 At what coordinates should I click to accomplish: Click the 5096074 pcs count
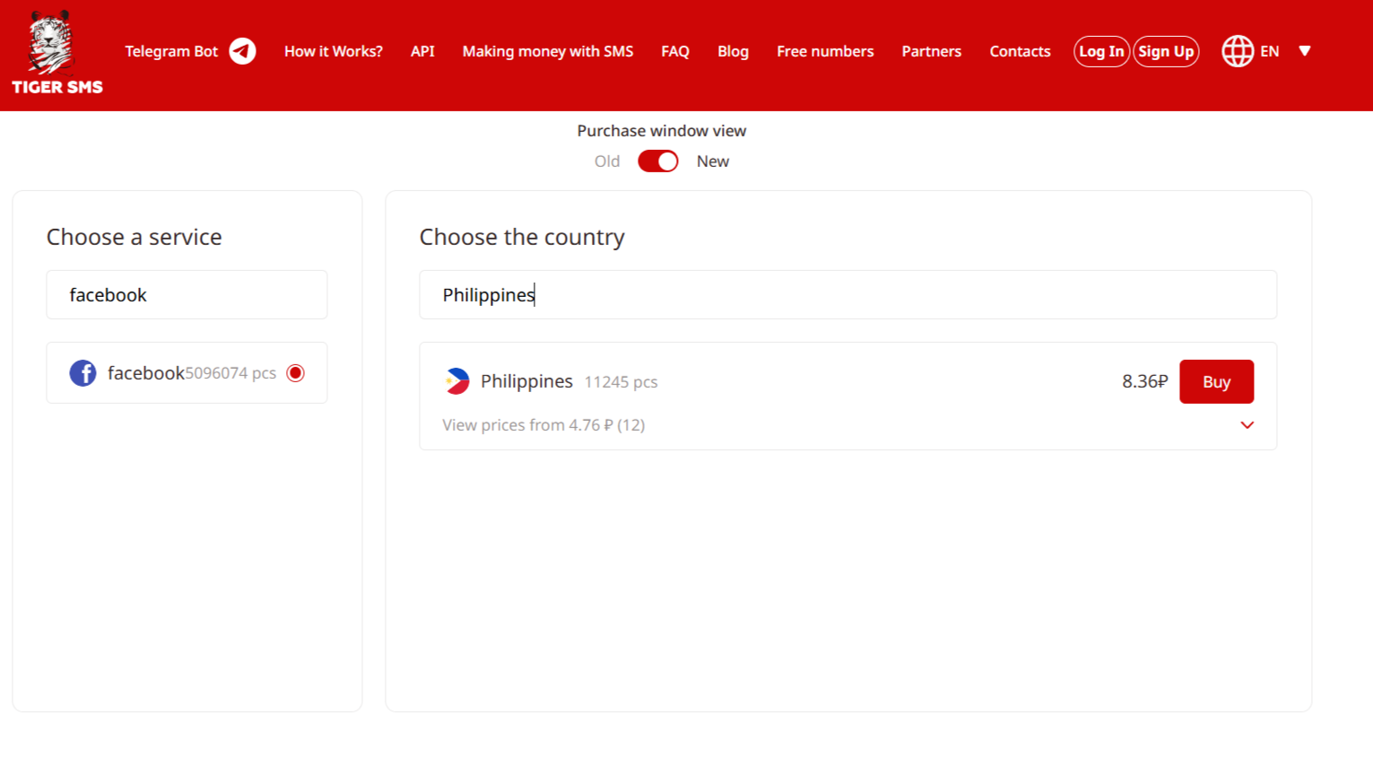(x=230, y=373)
